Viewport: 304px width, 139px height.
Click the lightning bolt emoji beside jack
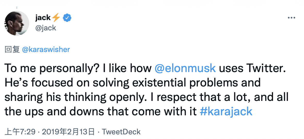click(56, 18)
